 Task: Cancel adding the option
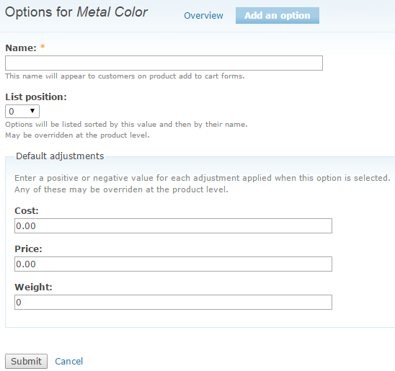click(x=68, y=361)
